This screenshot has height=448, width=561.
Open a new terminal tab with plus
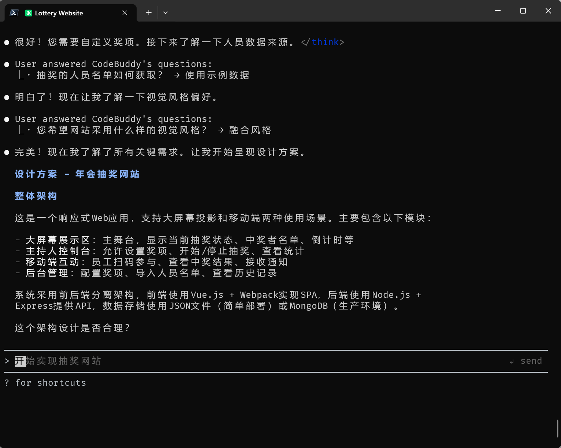[149, 13]
